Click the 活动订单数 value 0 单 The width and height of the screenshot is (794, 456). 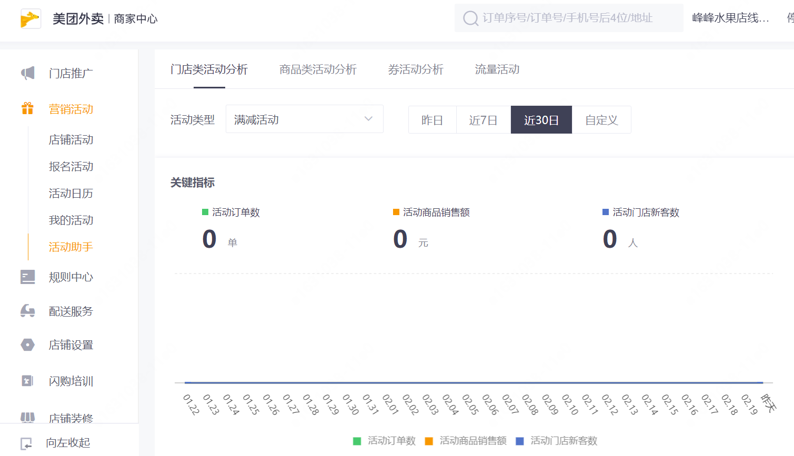(220, 239)
